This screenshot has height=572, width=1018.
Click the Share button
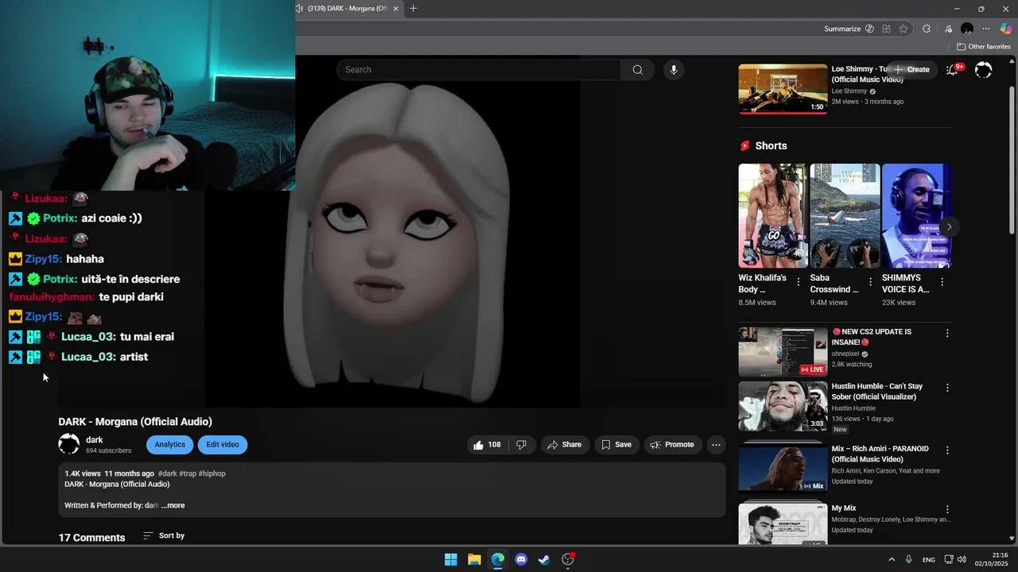(564, 445)
